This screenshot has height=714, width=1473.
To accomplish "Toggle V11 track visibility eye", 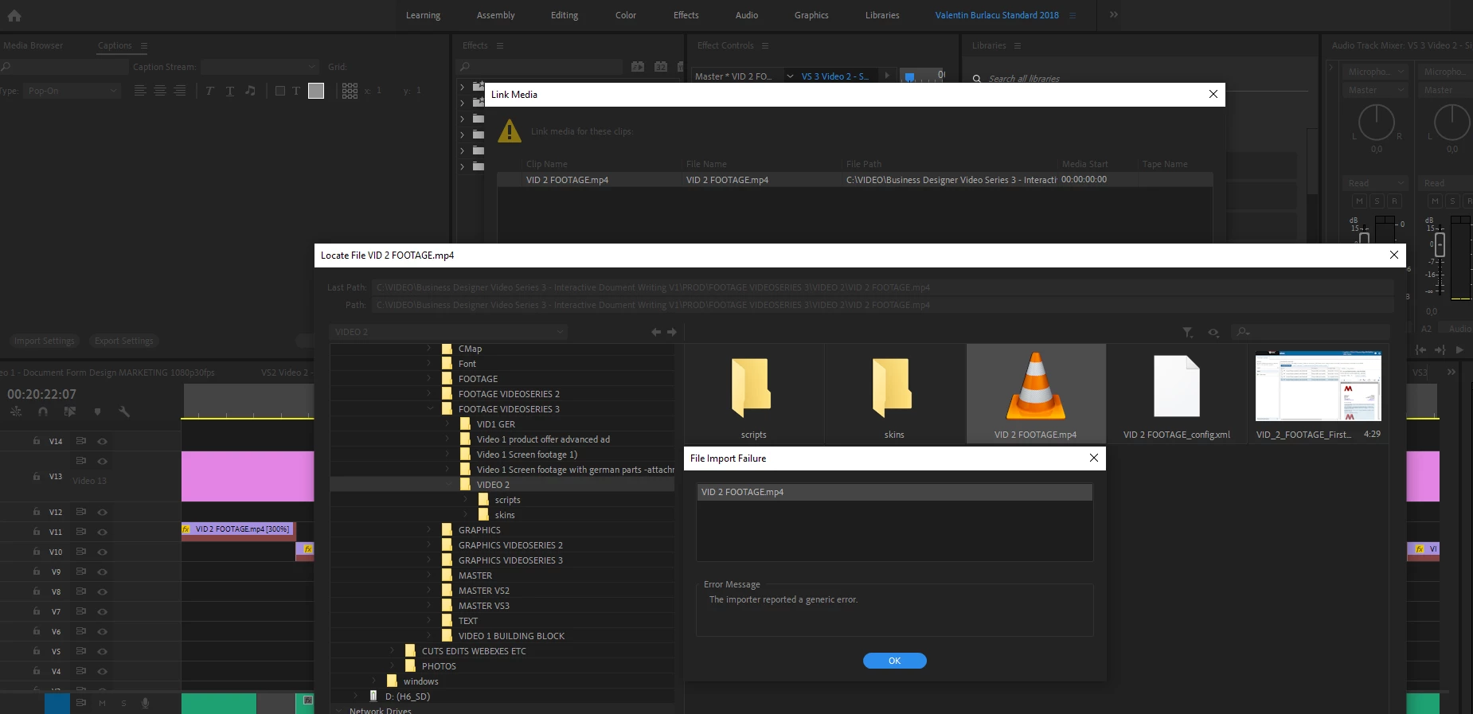I will click(x=102, y=532).
